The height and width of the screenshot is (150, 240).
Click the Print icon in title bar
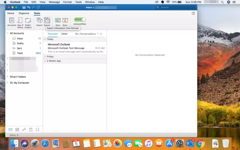click(x=38, y=7)
